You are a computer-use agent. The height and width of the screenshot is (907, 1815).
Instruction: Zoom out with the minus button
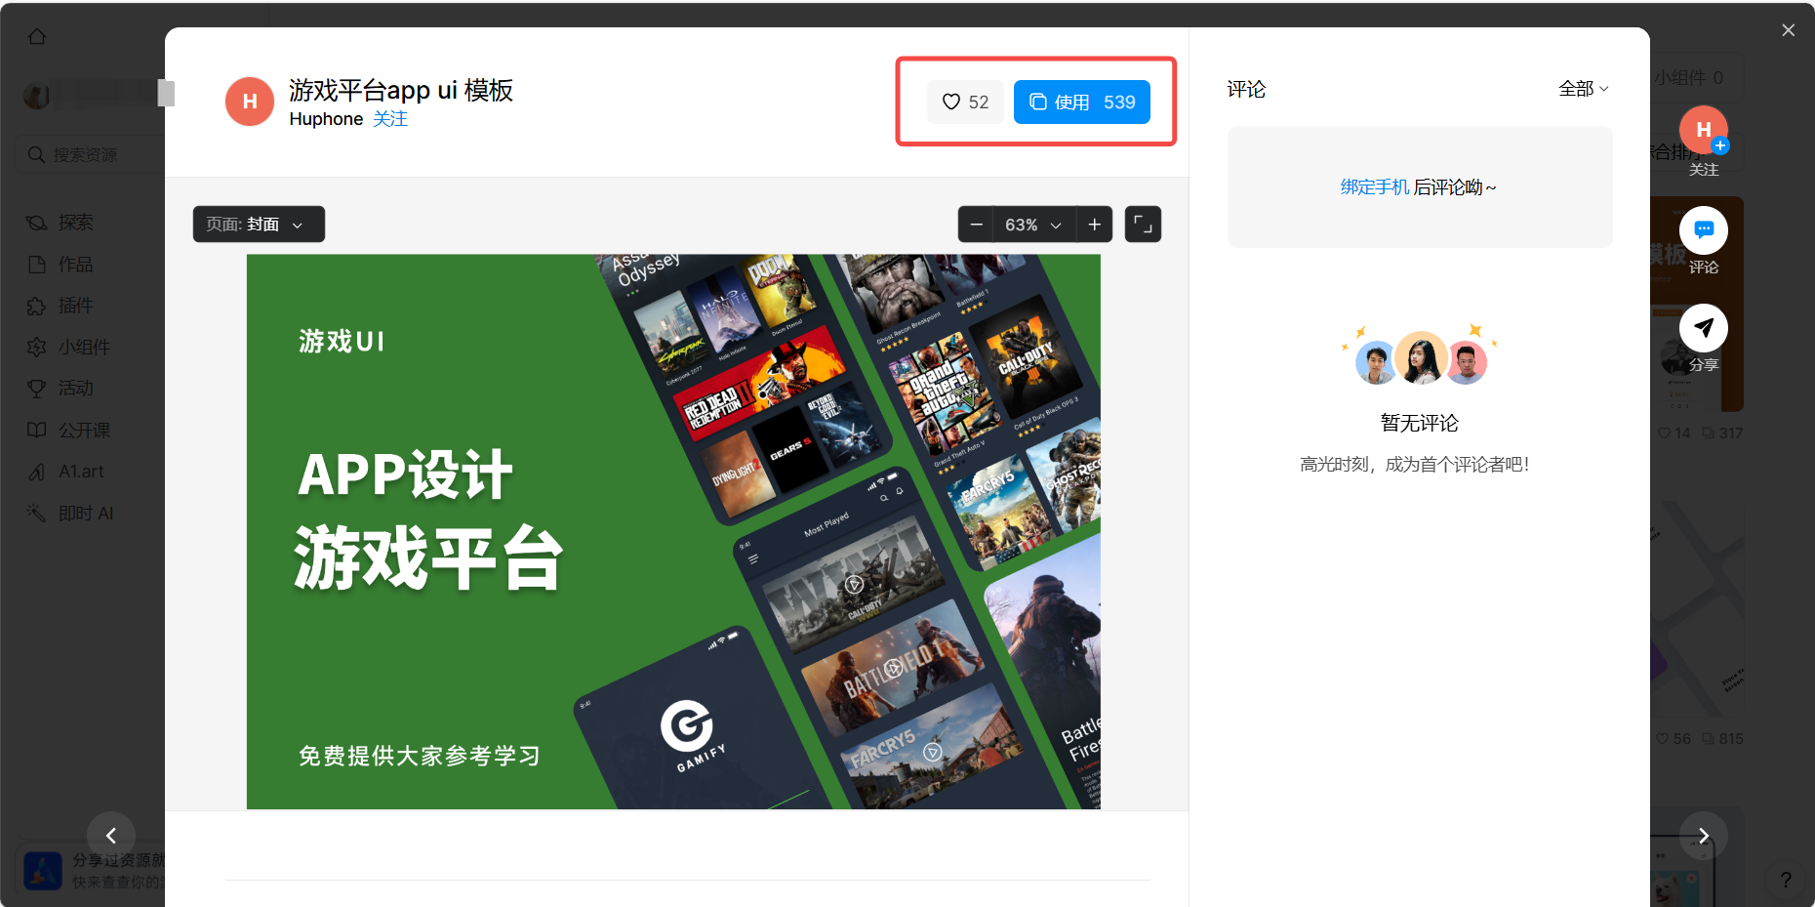976,225
